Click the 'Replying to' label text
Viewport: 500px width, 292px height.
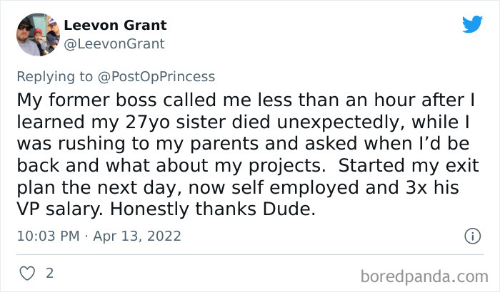pyautogui.click(x=55, y=76)
